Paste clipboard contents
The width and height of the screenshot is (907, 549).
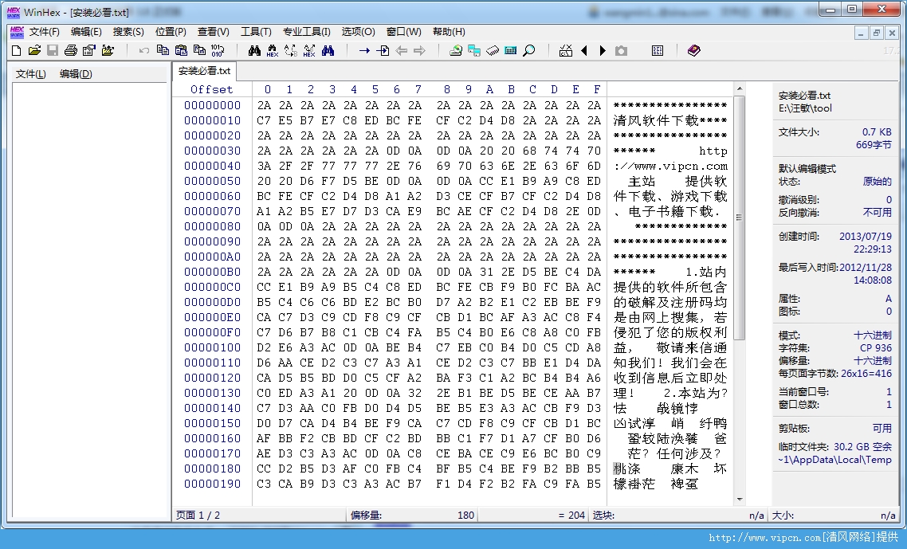pyautogui.click(x=179, y=50)
